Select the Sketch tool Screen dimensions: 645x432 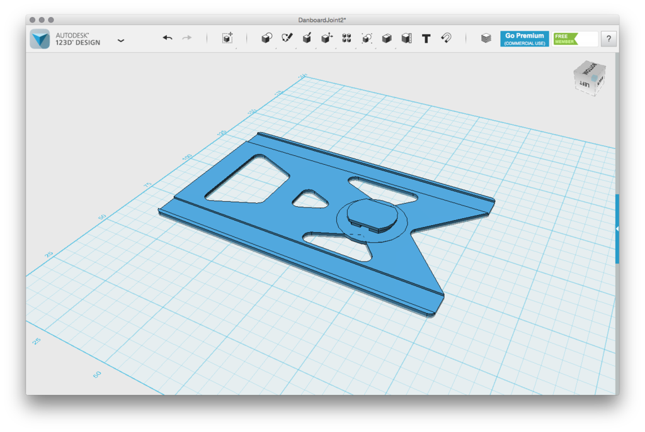coord(287,38)
